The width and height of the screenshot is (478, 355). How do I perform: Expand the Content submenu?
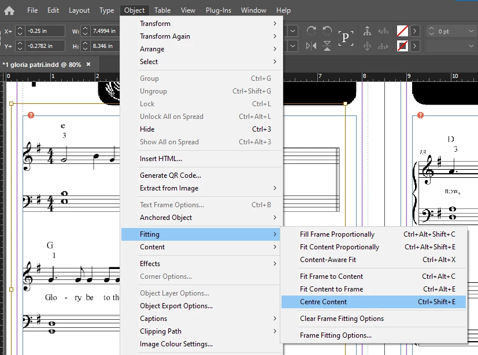click(201, 247)
